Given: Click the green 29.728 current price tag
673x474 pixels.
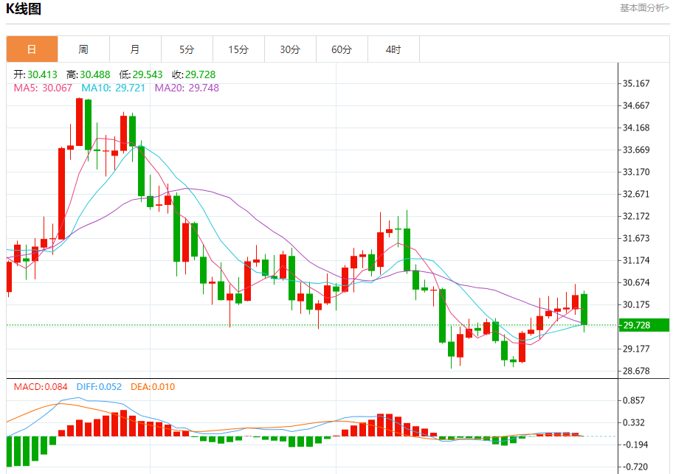Looking at the screenshot, I should coord(643,325).
